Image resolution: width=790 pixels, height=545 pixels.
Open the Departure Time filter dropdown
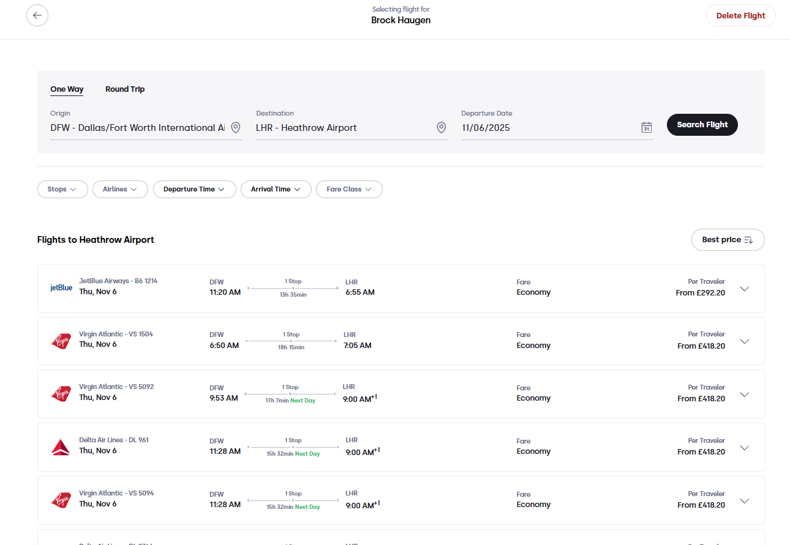(x=195, y=190)
